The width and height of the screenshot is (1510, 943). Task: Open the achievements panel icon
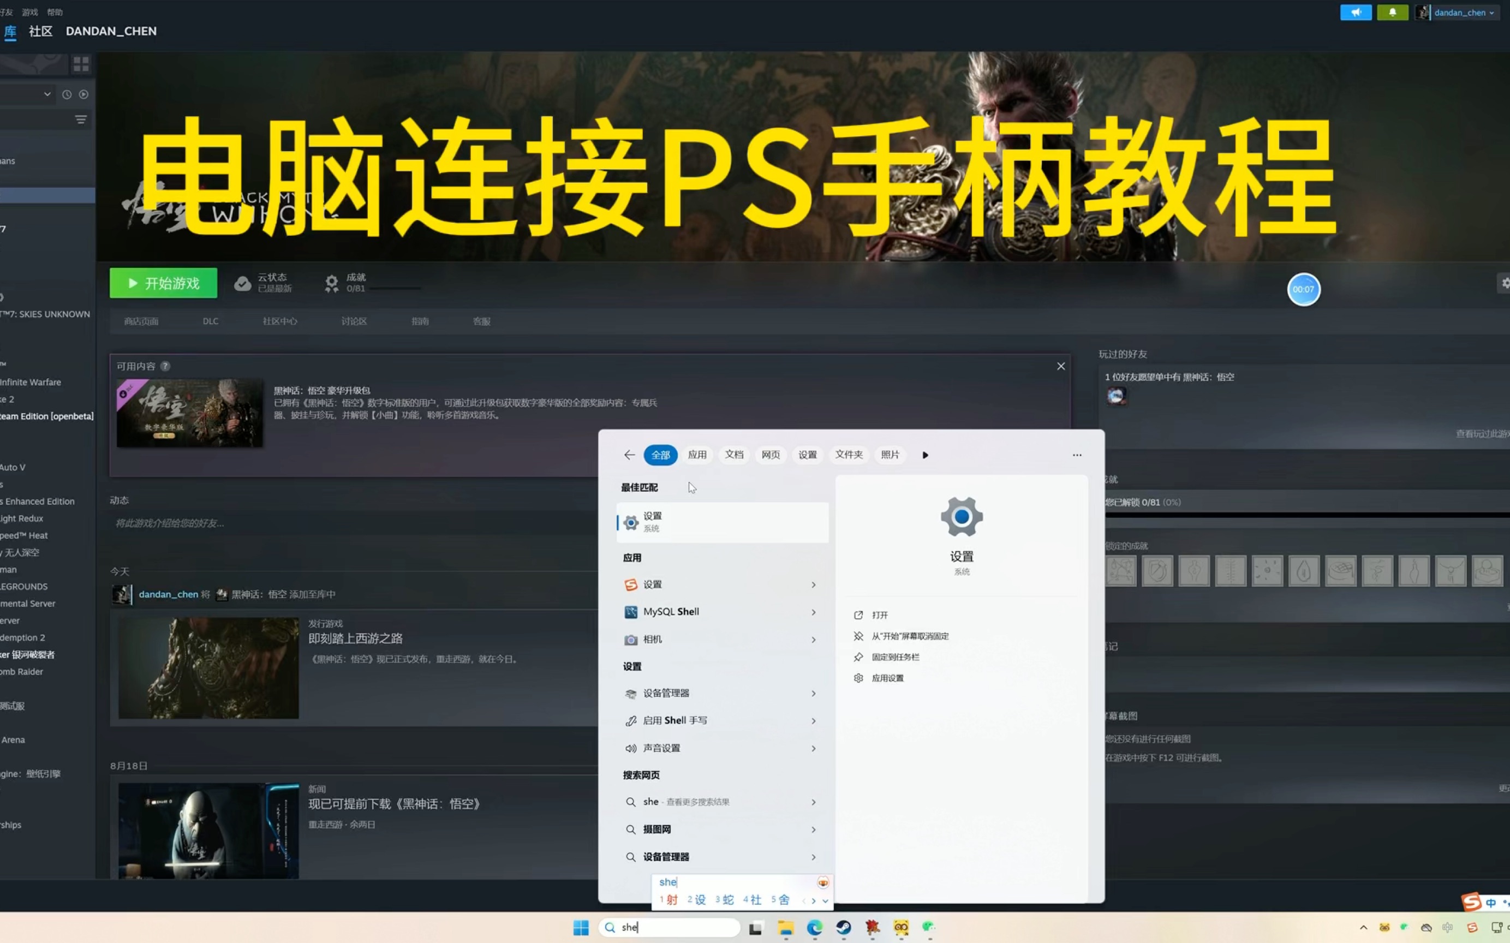(332, 283)
